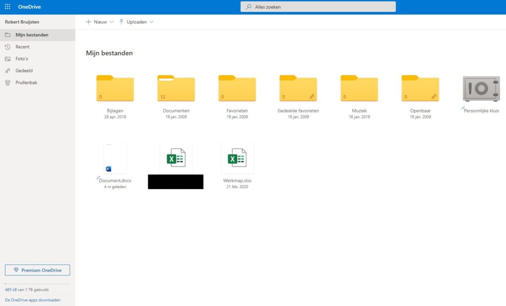Click the Premium OneDrive button
The height and width of the screenshot is (306, 506).
point(38,270)
